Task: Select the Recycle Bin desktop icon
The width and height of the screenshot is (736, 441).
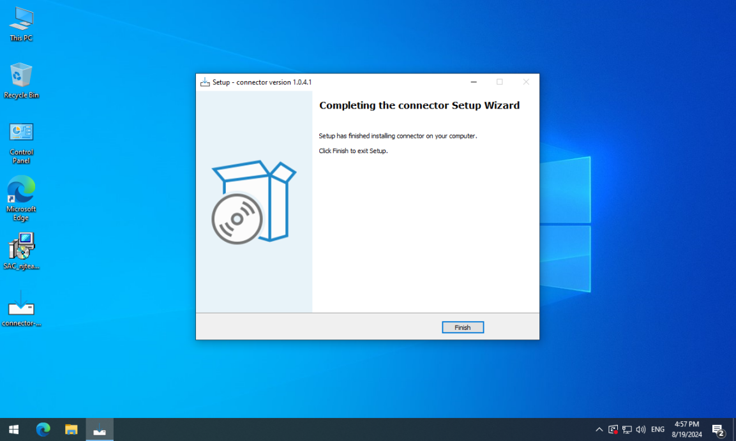Action: pyautogui.click(x=21, y=80)
